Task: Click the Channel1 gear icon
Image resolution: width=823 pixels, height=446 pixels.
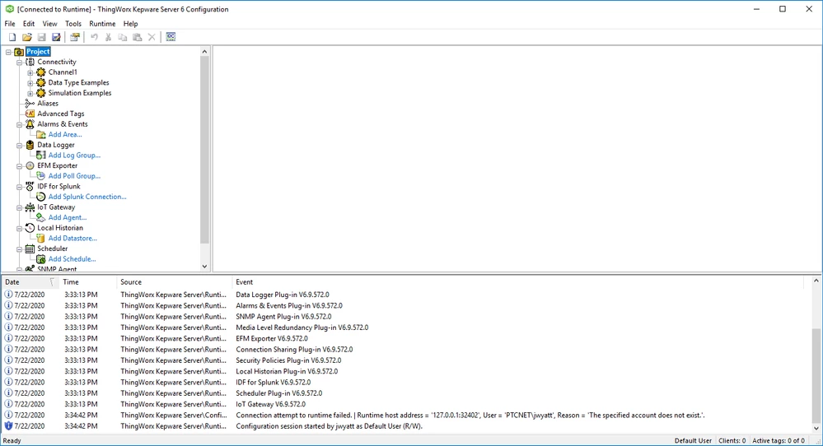Action: (x=41, y=72)
